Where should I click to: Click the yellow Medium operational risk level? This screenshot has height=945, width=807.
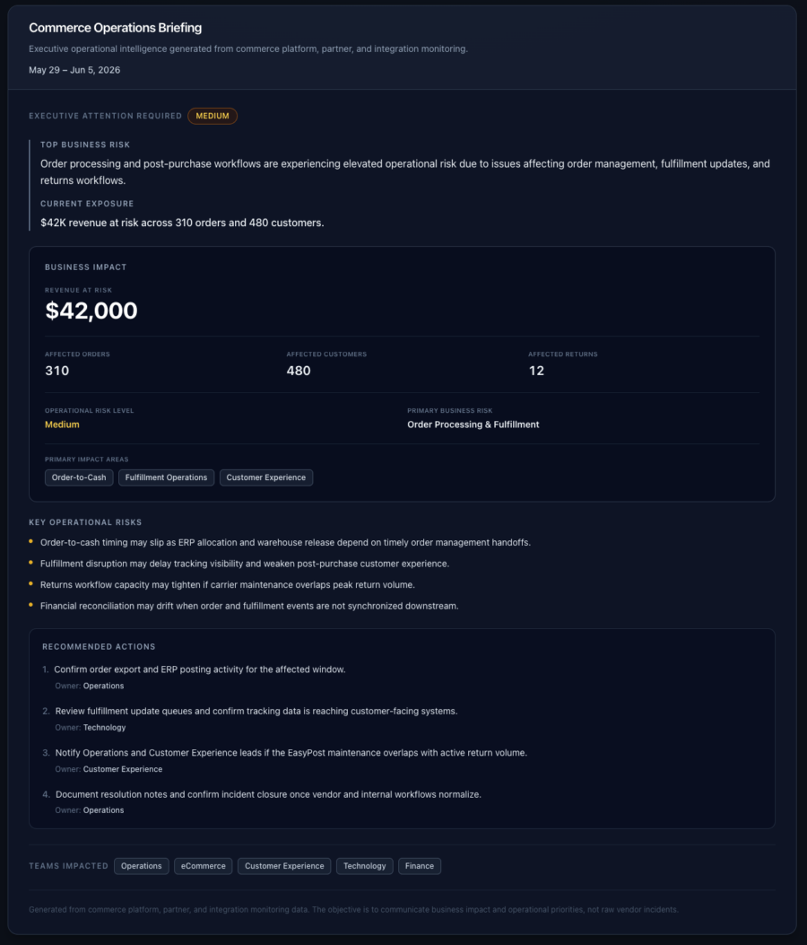click(x=62, y=424)
